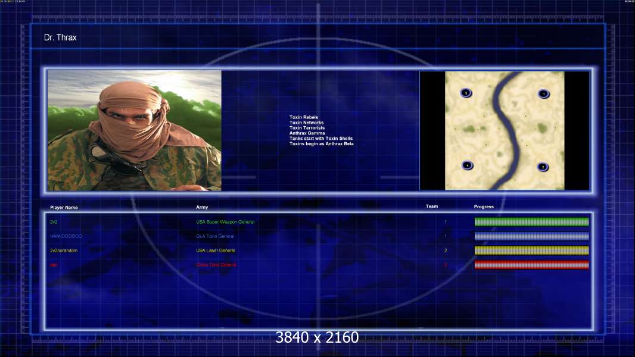Click USA Super Weapon General army text
Viewport: 635px width, 357px height.
coord(225,222)
